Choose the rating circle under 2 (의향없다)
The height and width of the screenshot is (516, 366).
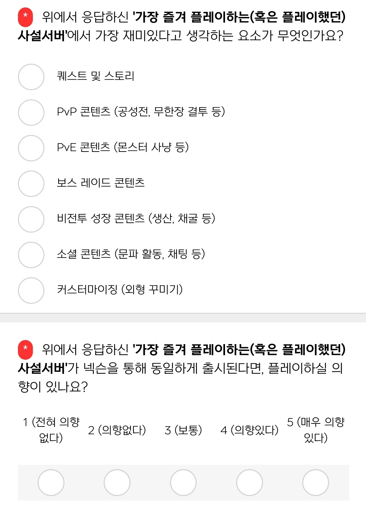[x=117, y=482]
